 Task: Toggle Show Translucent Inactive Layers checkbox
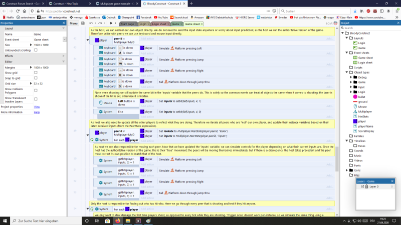[x=36, y=99]
